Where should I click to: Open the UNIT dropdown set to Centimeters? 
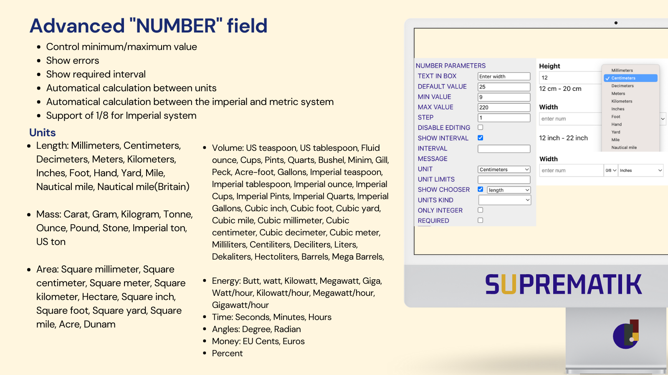(504, 169)
